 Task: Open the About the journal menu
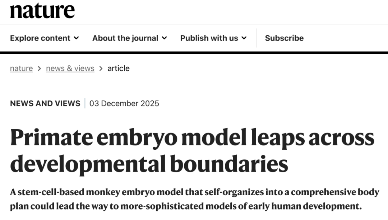click(125, 38)
